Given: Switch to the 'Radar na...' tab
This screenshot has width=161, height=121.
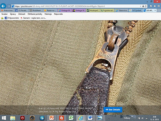Looking at the screenshot, I should click(x=50, y=11).
